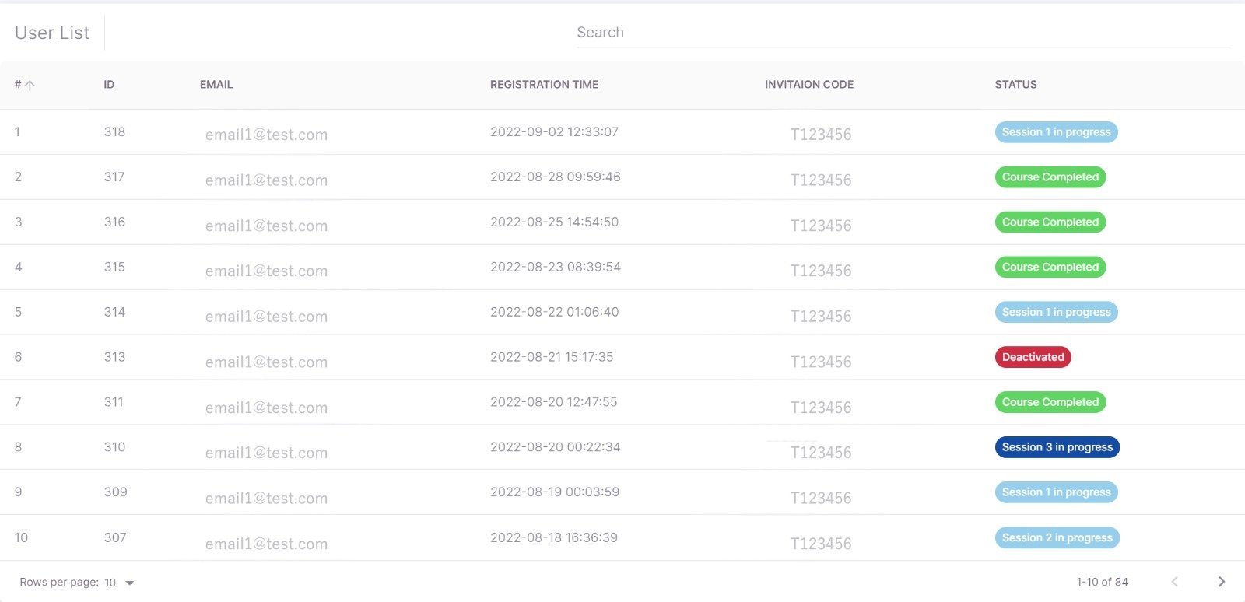The width and height of the screenshot is (1245, 602).
Task: Sort by REGISTRATION TIME column header
Action: 544,85
